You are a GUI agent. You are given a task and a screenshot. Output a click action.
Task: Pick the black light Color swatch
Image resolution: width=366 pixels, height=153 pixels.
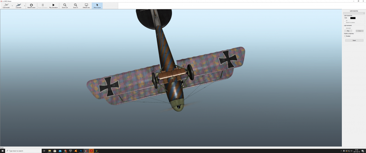click(x=353, y=18)
